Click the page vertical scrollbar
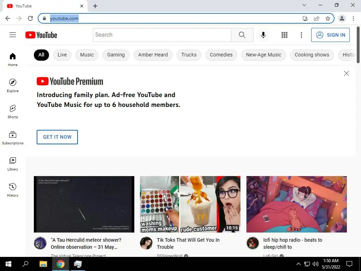The width and height of the screenshot is (361, 271). (x=358, y=45)
